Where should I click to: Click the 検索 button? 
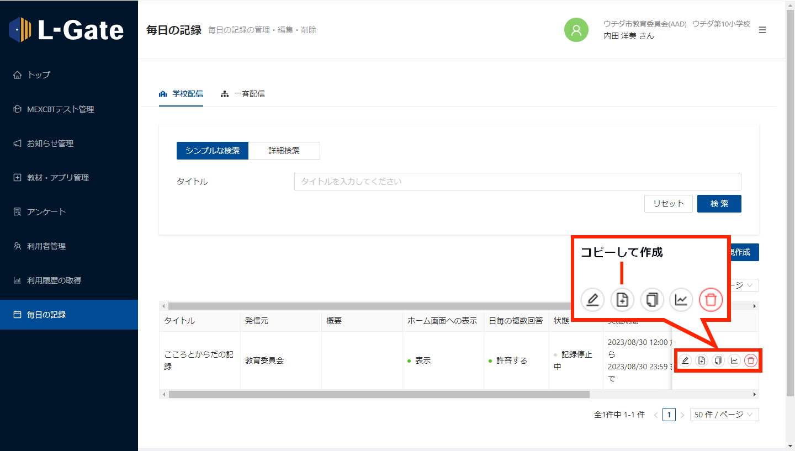pyautogui.click(x=719, y=204)
